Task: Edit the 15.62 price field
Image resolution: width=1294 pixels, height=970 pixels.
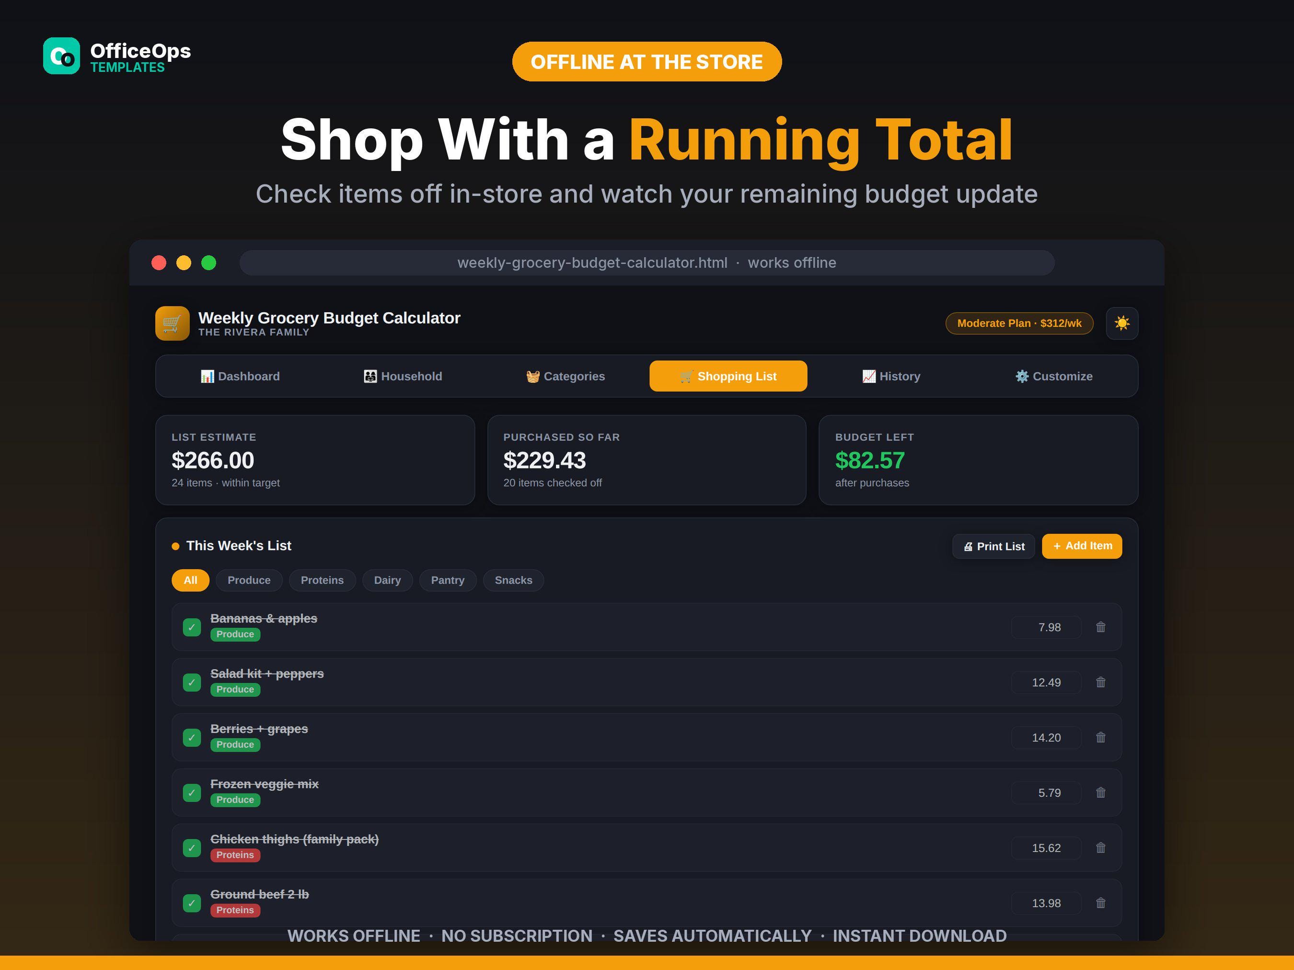Action: click(x=1046, y=848)
